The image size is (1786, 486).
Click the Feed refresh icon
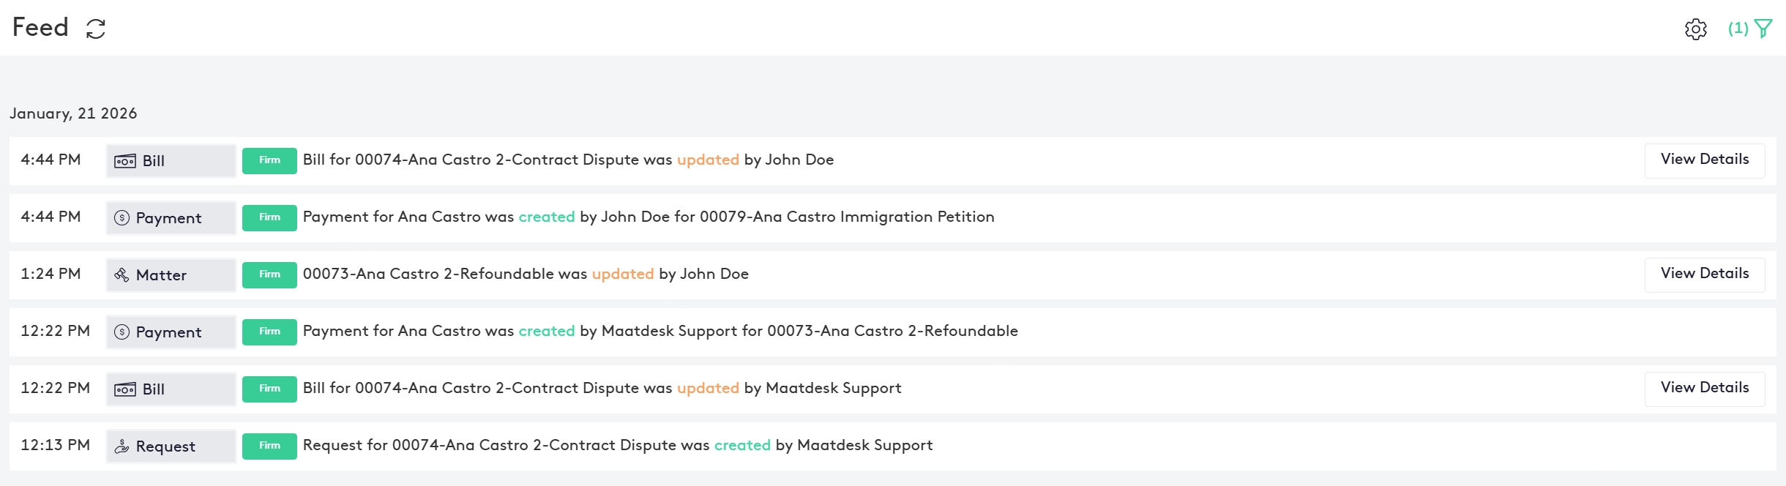(x=96, y=29)
